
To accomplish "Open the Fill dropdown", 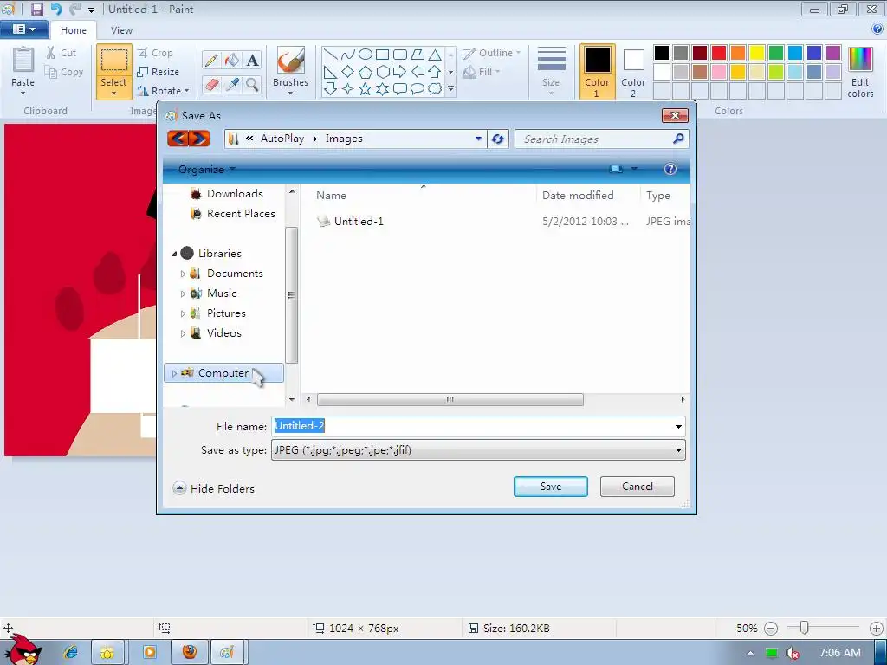I will tap(482, 72).
